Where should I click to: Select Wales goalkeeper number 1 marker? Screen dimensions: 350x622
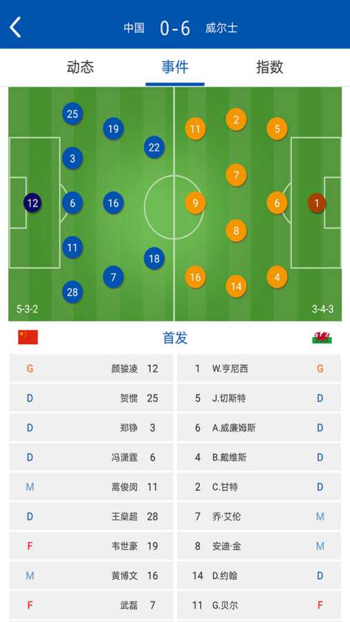pos(317,203)
